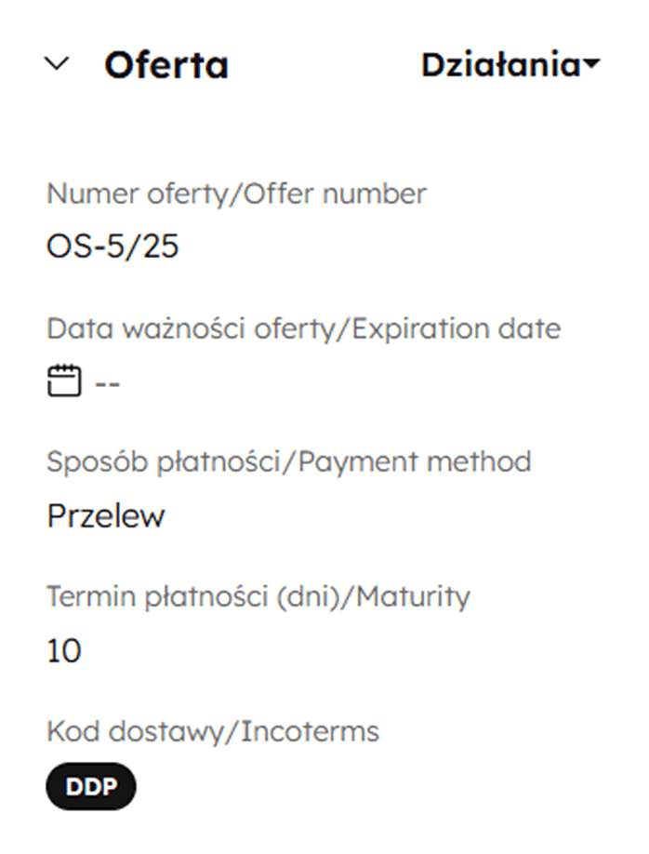
Task: Open the Oferta section header
Action: 167,63
